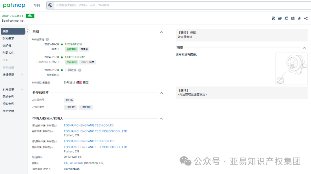The image size is (311, 174).
Task: Click the green 授权 status badge
Action: click(x=30, y=16)
